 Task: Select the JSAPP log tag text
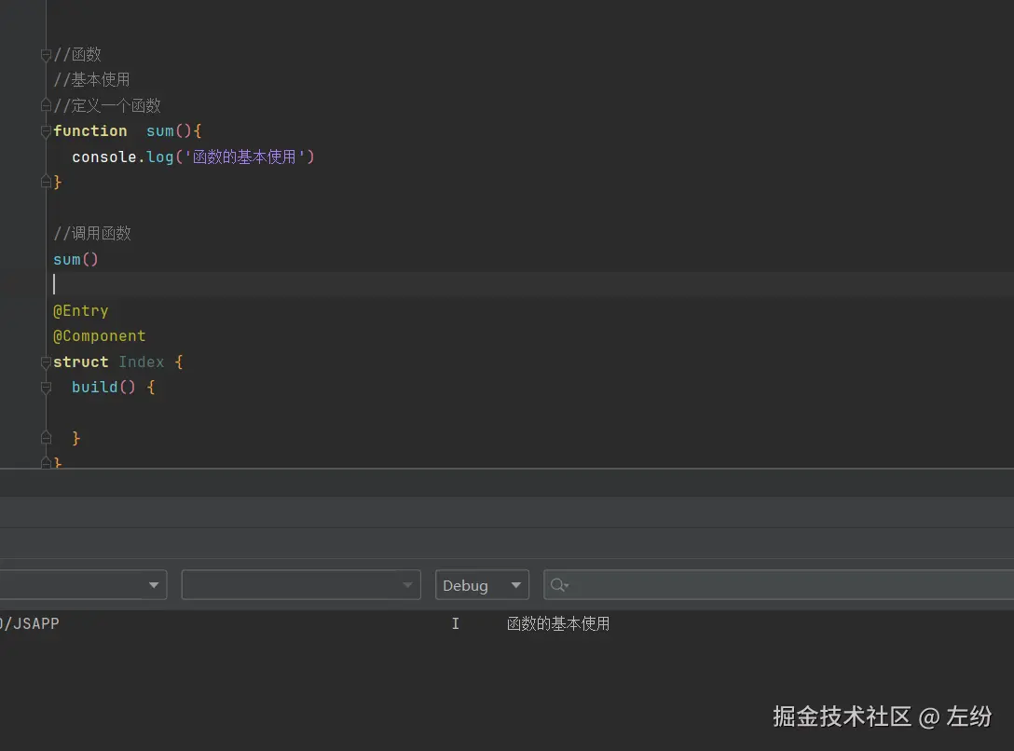[36, 623]
